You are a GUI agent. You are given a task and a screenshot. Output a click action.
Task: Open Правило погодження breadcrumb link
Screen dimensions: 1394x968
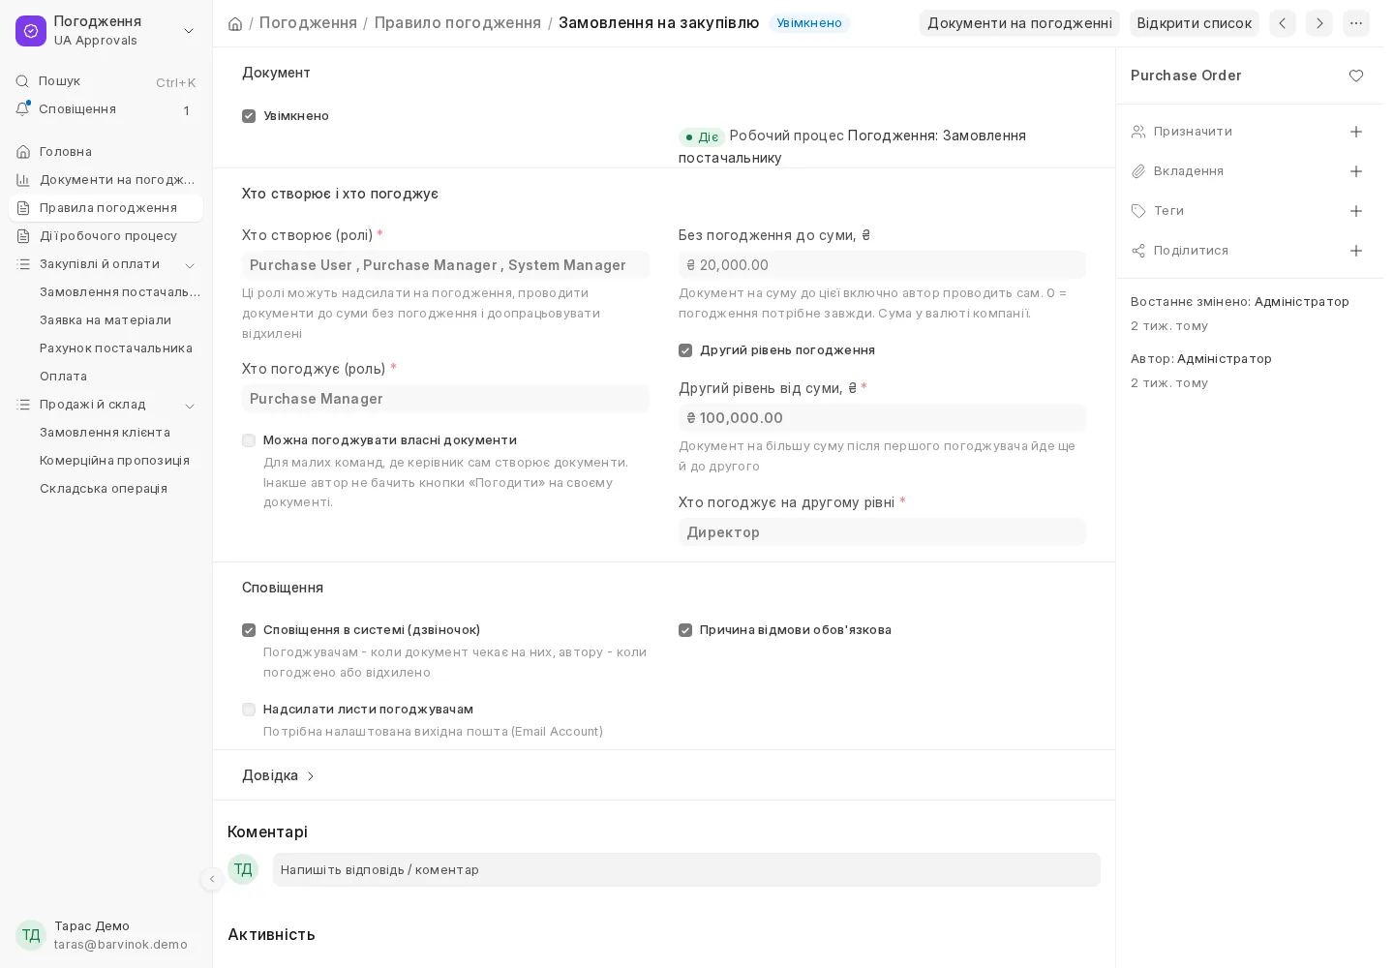coord(458,23)
